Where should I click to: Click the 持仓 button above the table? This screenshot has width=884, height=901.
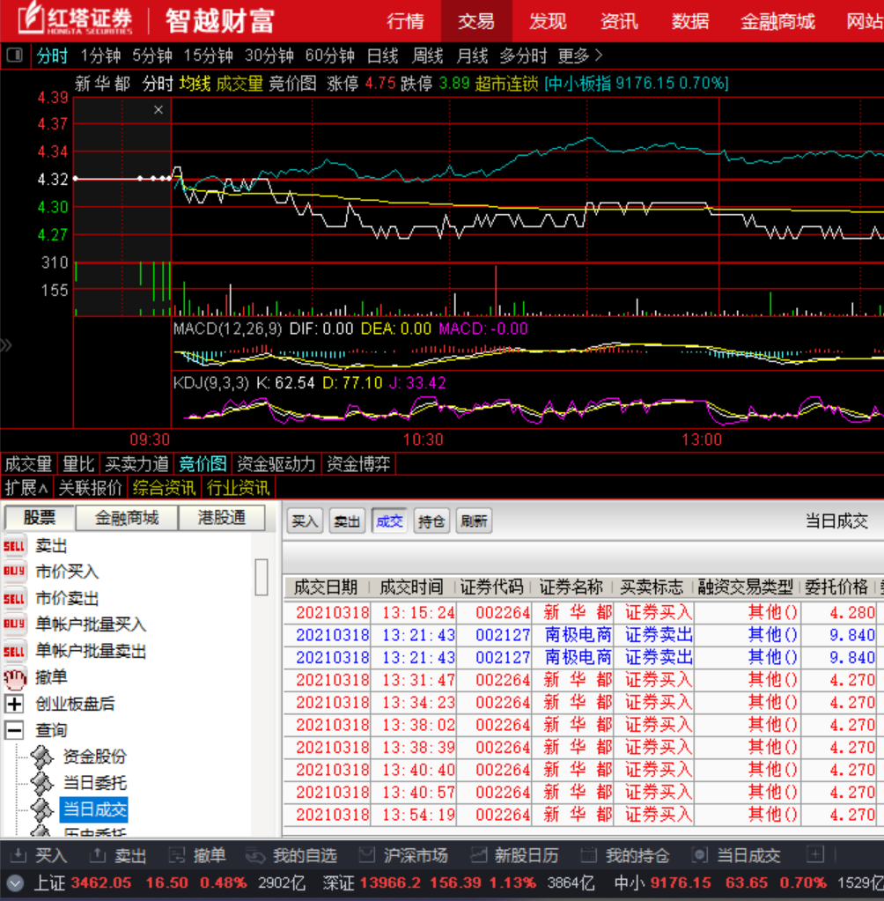[431, 521]
